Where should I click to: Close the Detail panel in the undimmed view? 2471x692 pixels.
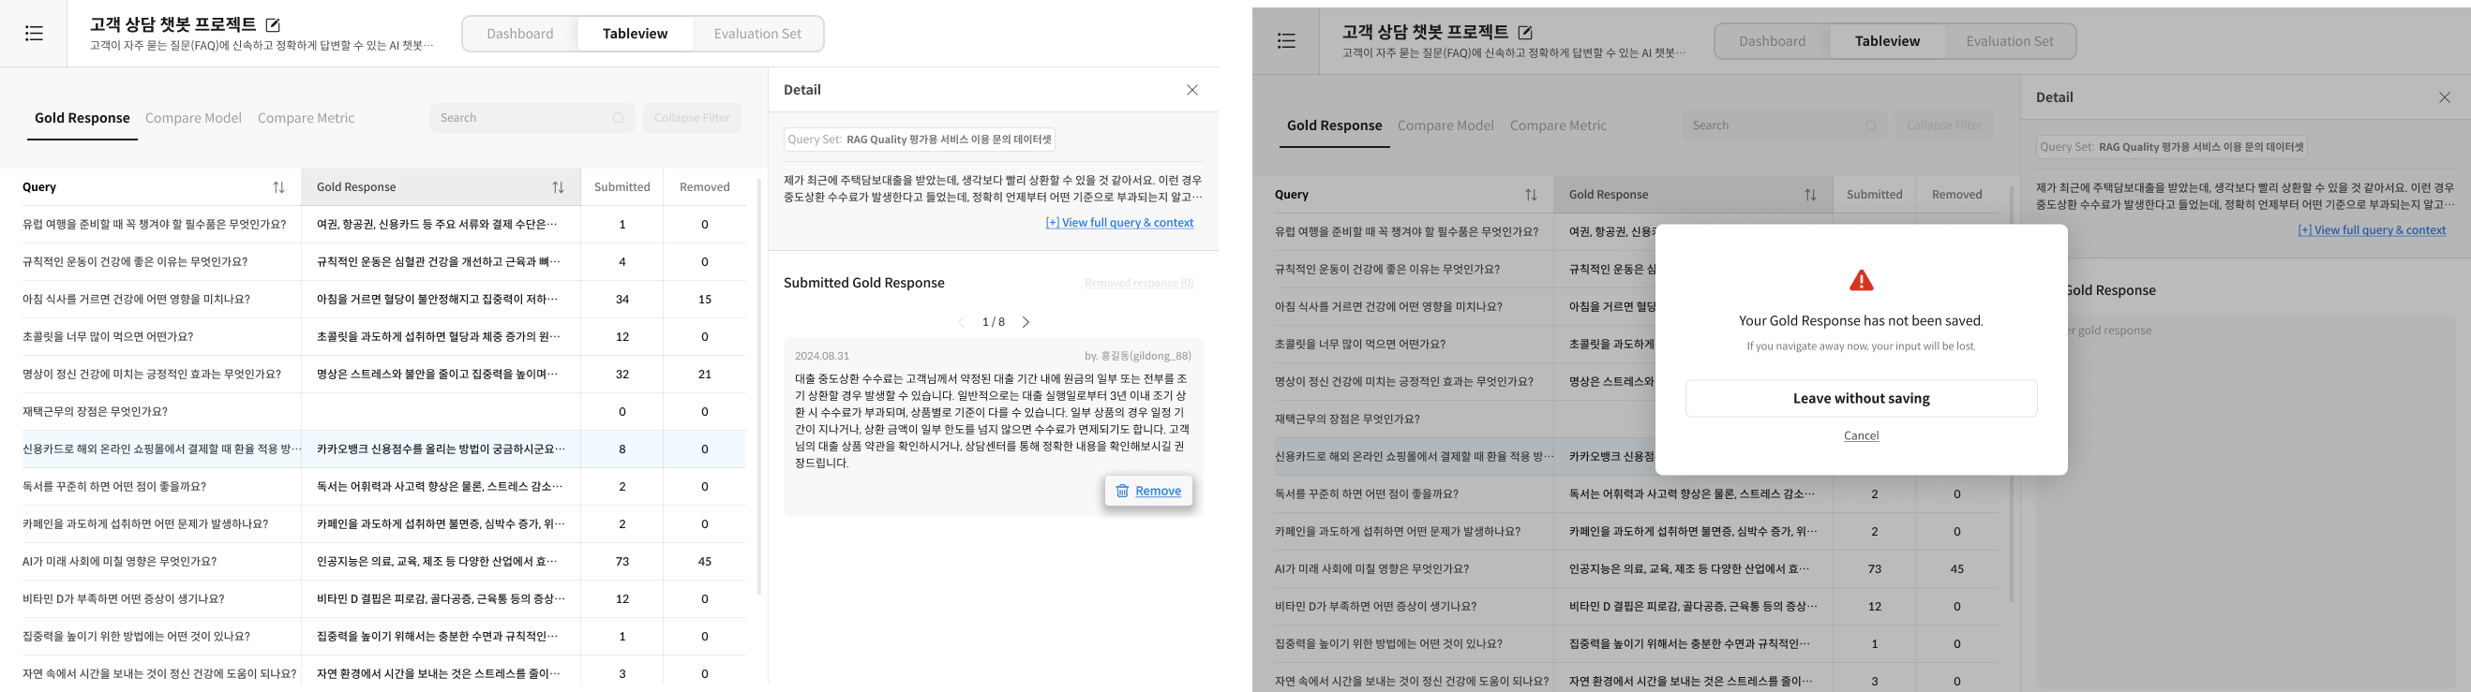[x=1191, y=90]
